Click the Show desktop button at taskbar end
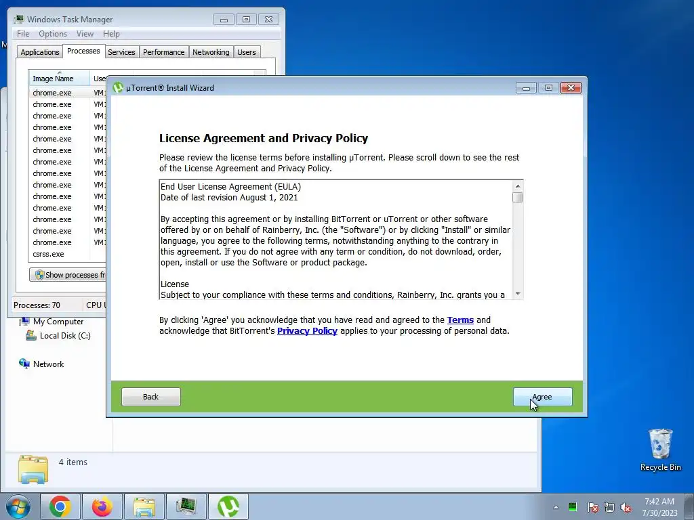Viewport: 694px width, 520px height. (690, 507)
